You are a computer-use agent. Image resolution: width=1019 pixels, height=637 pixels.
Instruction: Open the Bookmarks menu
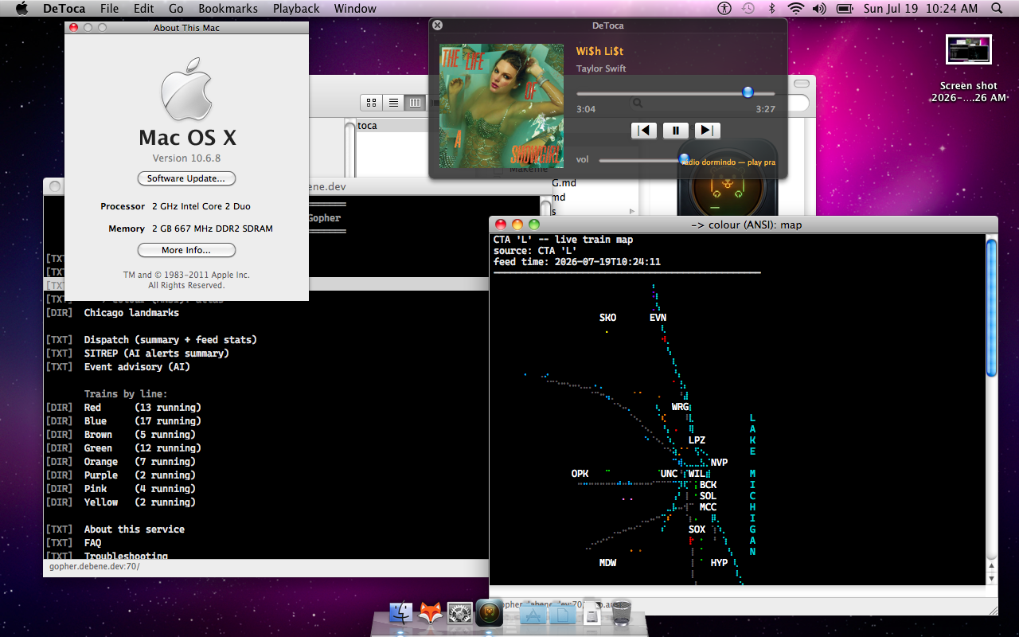pyautogui.click(x=228, y=9)
